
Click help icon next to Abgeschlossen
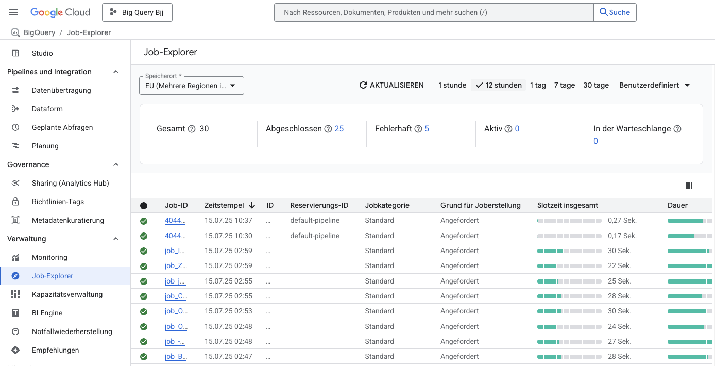click(x=328, y=129)
